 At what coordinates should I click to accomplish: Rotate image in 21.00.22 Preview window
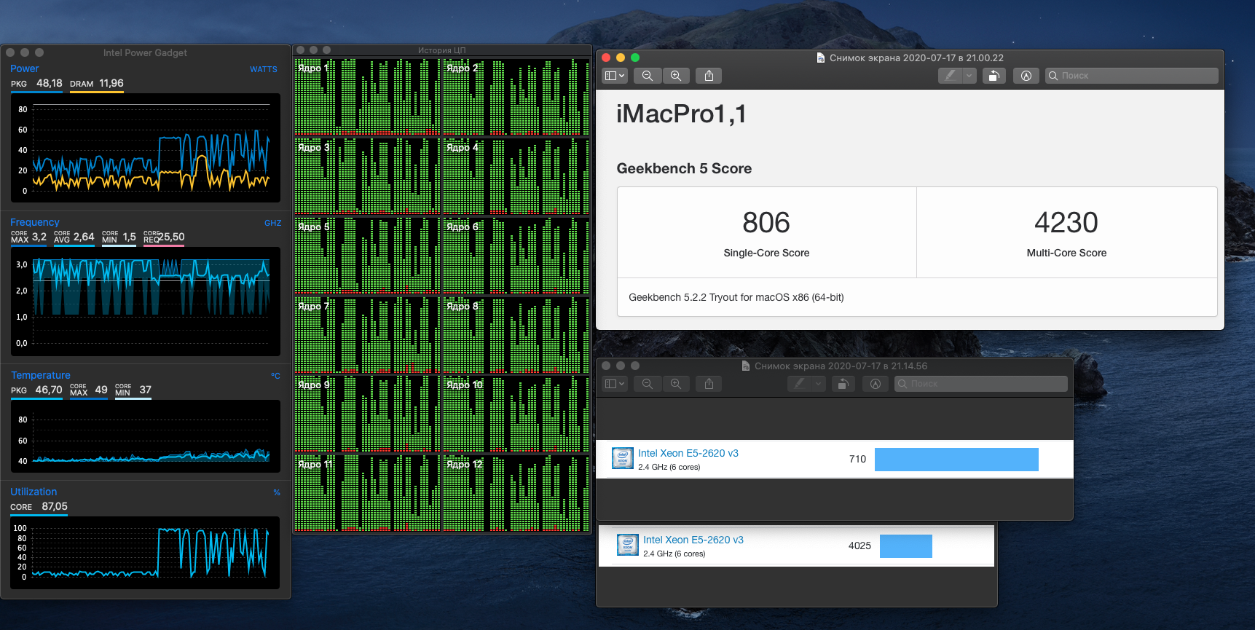994,76
